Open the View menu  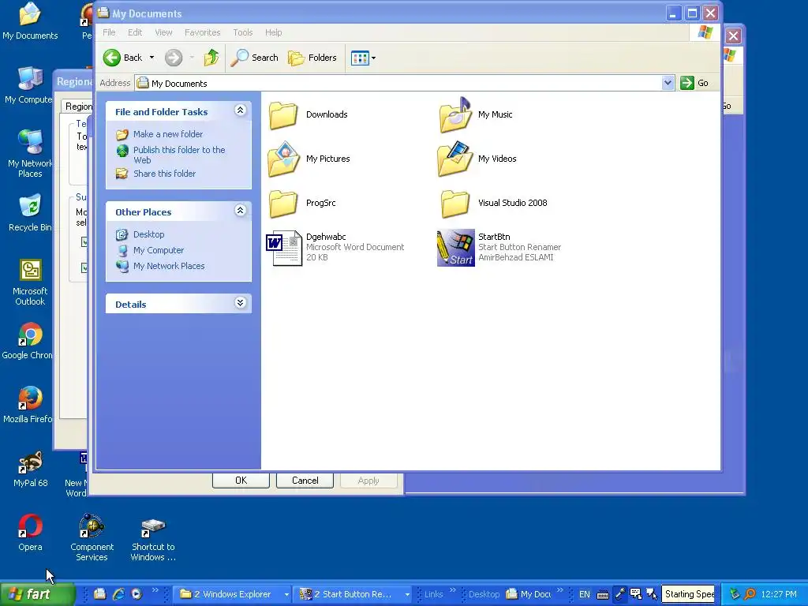[164, 32]
